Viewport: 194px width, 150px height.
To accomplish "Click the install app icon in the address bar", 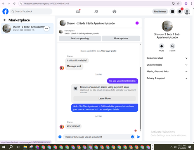I will pyautogui.click(x=173, y=3).
